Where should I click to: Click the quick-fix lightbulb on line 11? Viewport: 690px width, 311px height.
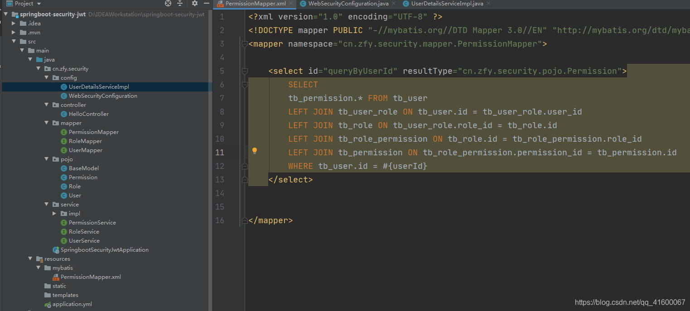tap(255, 150)
